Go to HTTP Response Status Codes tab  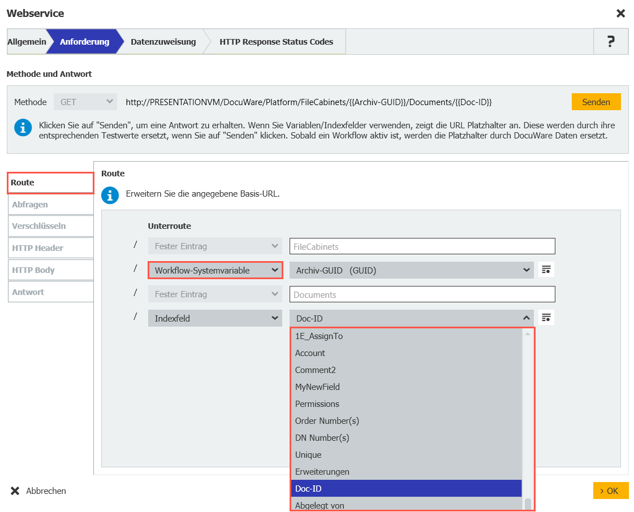point(276,42)
